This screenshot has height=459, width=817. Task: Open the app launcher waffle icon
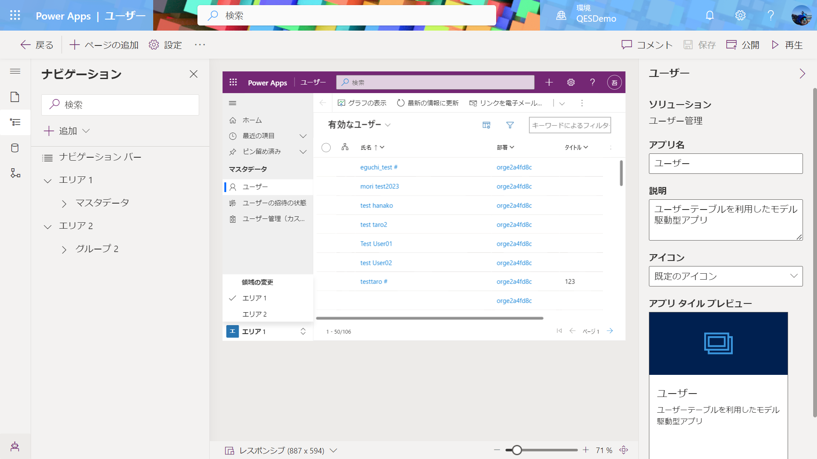click(x=15, y=15)
